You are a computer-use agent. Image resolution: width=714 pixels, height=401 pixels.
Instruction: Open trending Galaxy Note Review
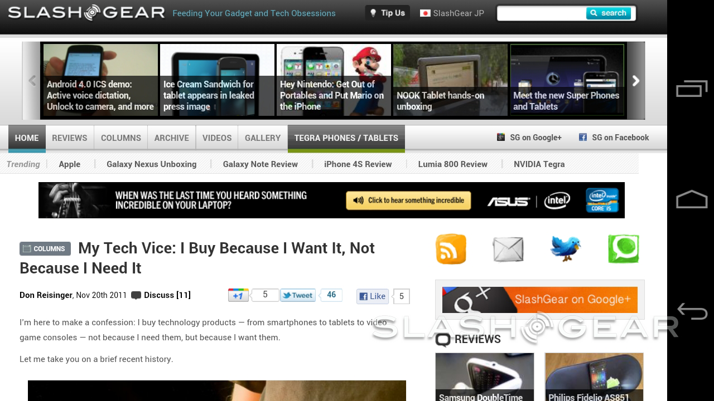pos(260,164)
